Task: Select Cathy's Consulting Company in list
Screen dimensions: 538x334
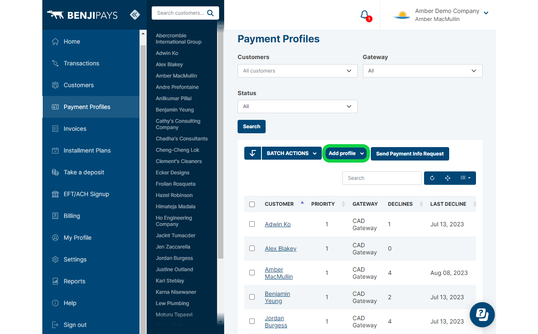Action: [x=178, y=124]
